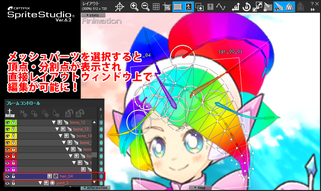Toggle the lock on bone_12 row
The height and width of the screenshot is (191, 321).
coord(13,122)
